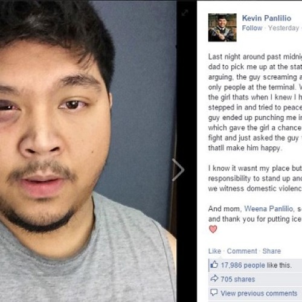Click the Comment action link
Viewport: 302px width, 302px height.
(242, 251)
